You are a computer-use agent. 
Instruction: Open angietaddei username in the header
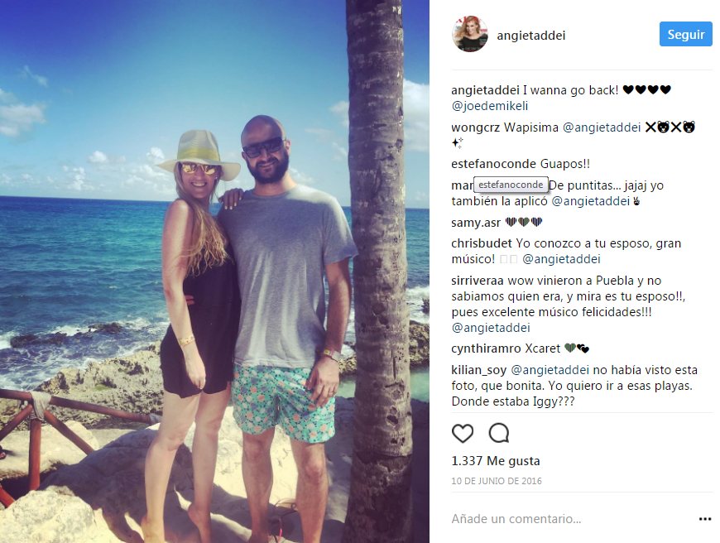click(x=530, y=36)
